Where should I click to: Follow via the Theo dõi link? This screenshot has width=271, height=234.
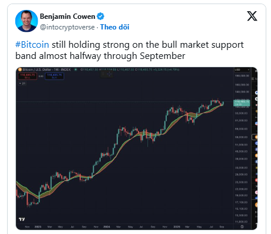pos(115,27)
